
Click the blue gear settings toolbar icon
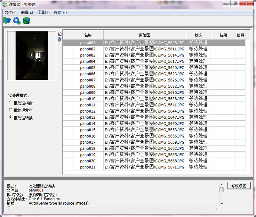pos(17,21)
